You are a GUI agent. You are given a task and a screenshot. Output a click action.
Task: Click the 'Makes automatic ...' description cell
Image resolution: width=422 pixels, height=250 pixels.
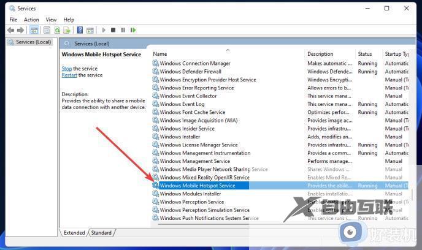[x=329, y=64]
